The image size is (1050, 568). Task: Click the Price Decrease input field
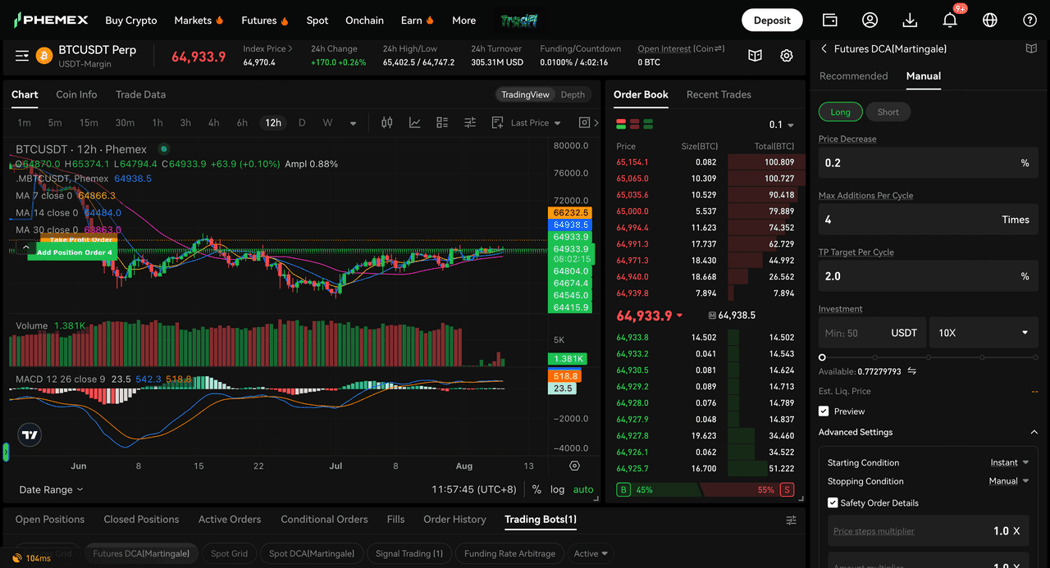click(x=929, y=162)
